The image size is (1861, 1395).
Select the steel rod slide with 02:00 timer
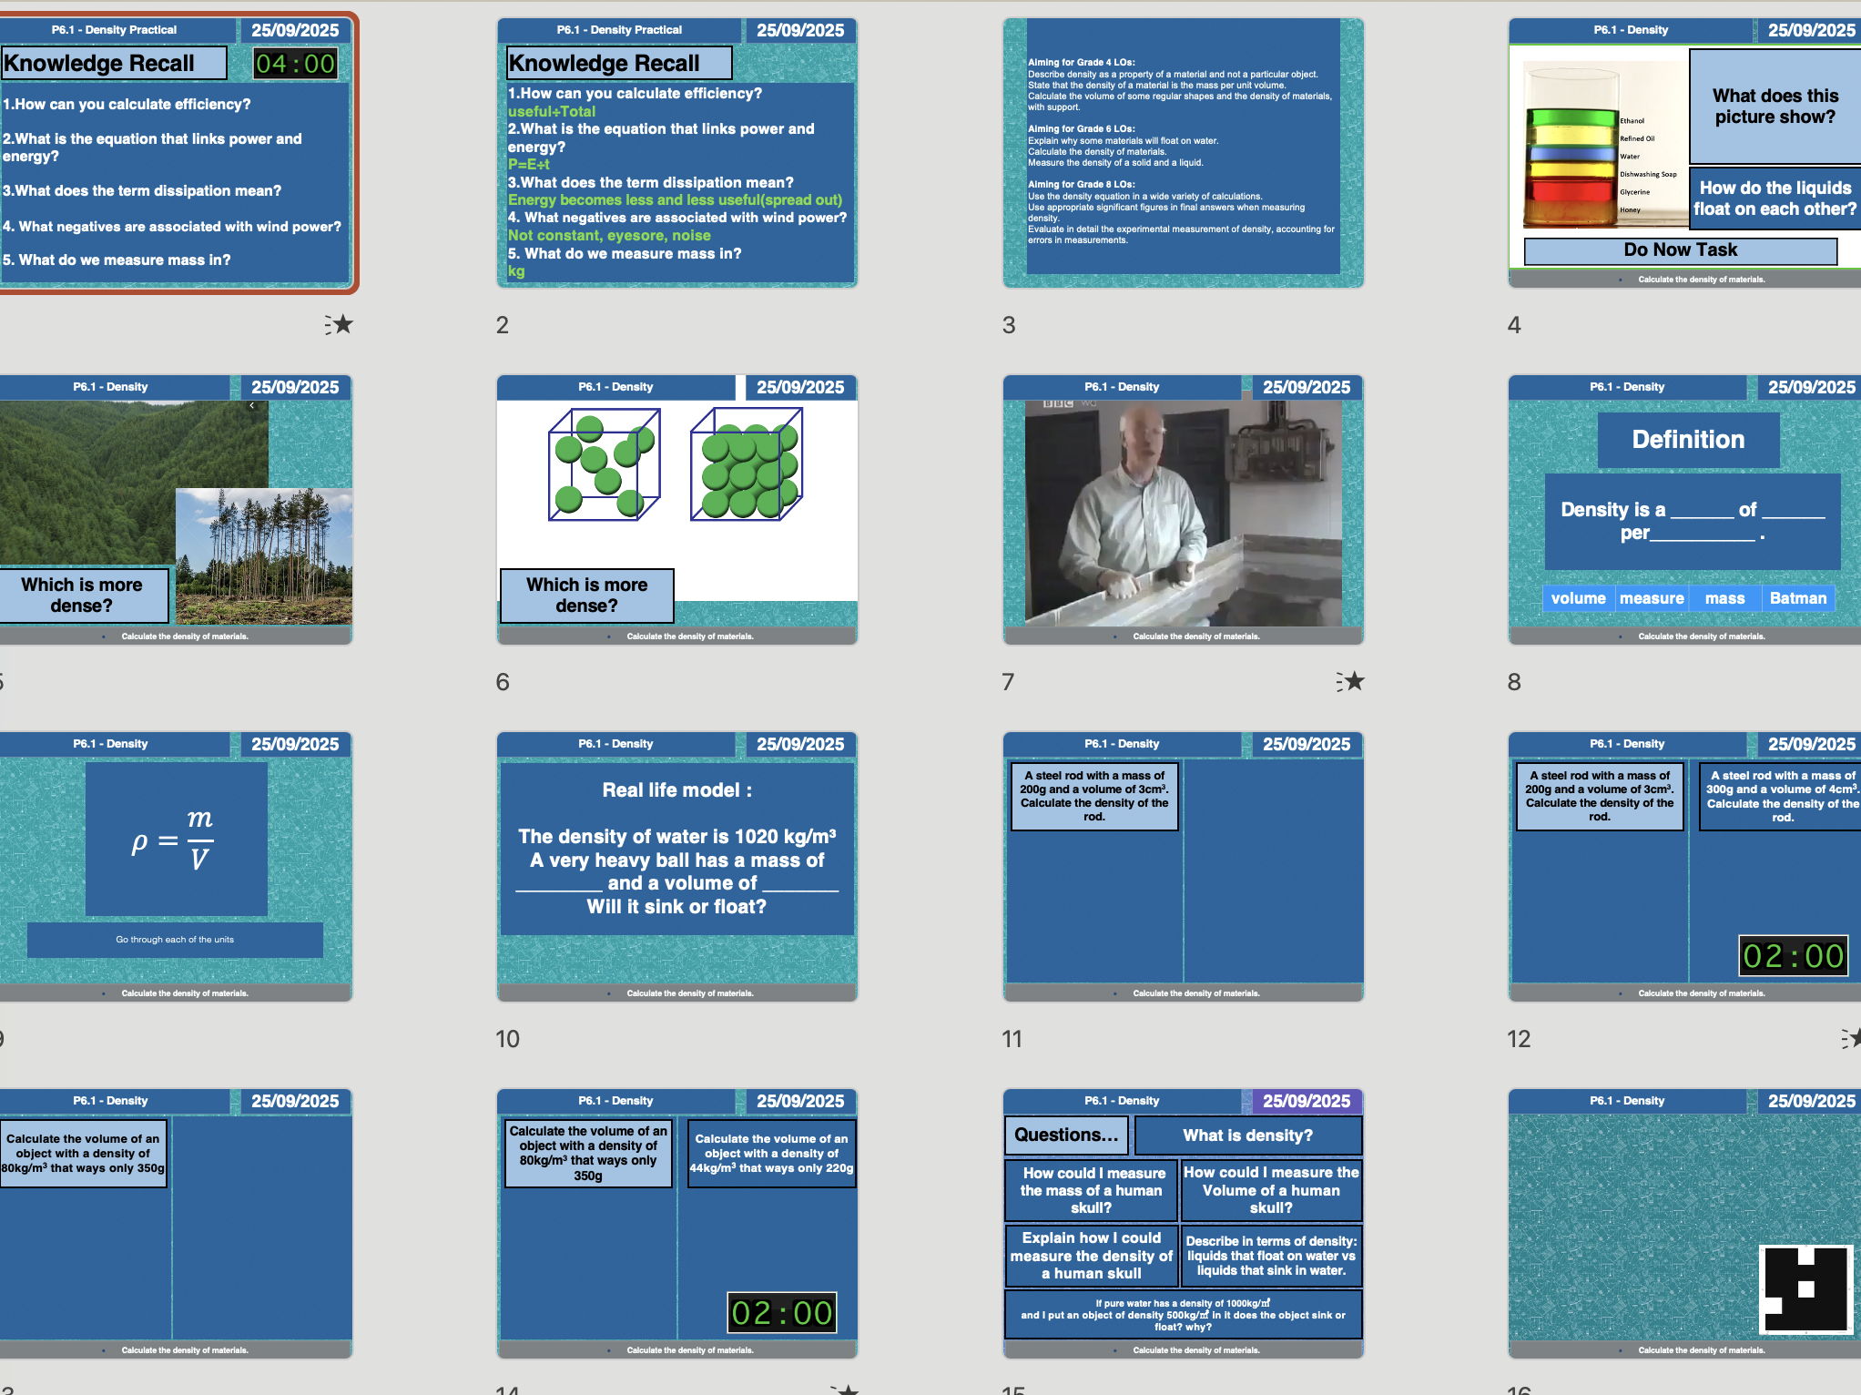pyautogui.click(x=1684, y=866)
